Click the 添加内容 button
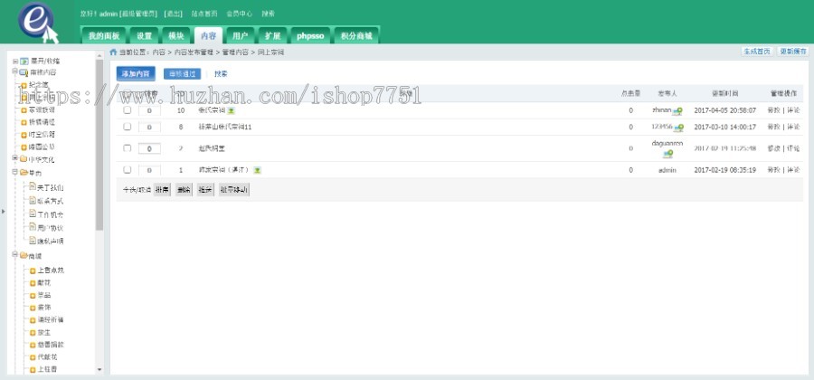This screenshot has width=814, height=380. 136,73
